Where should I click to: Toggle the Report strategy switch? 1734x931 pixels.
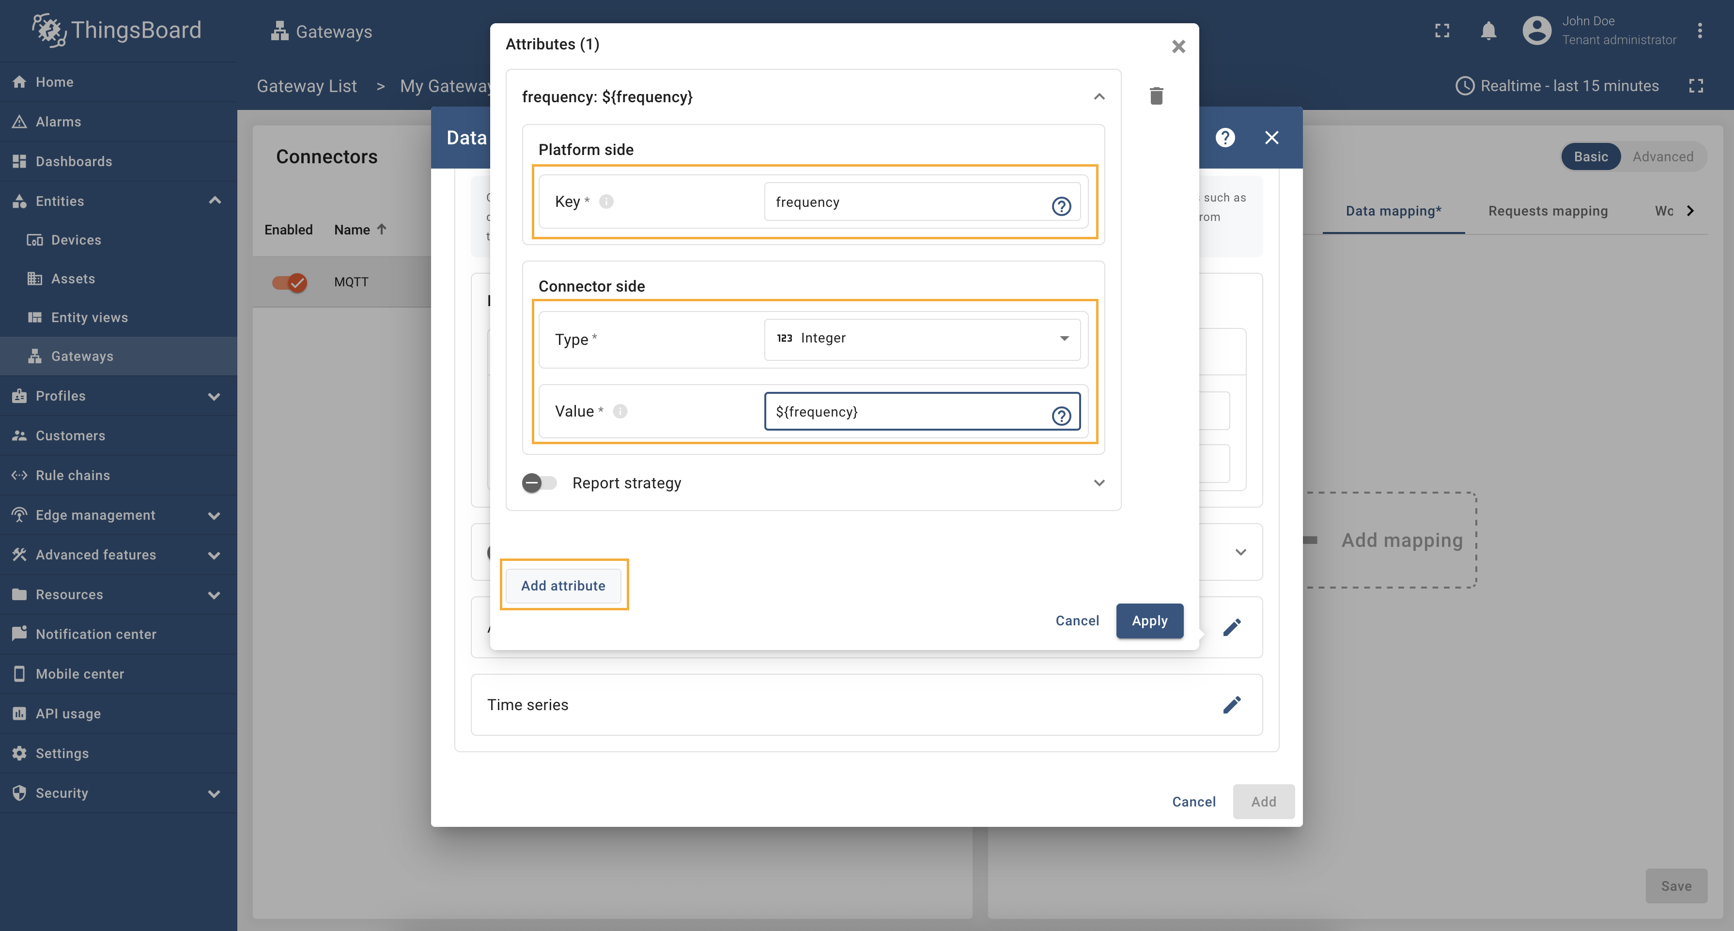[x=539, y=483]
